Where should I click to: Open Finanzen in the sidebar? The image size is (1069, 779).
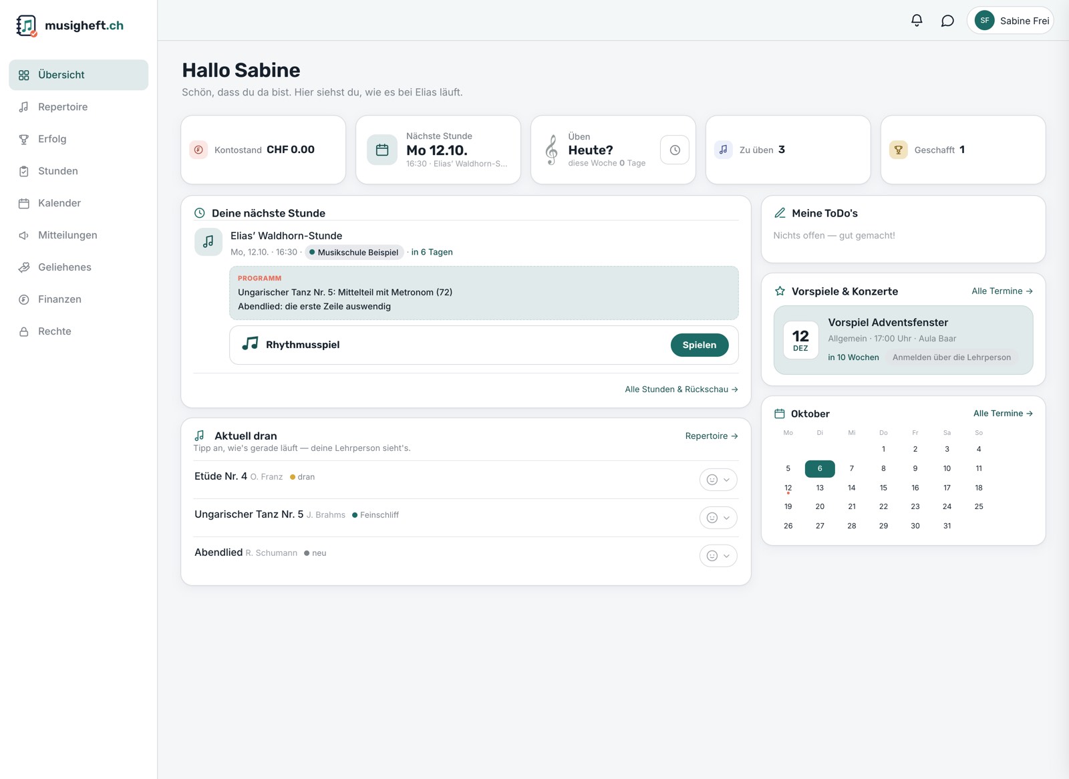[x=79, y=299]
